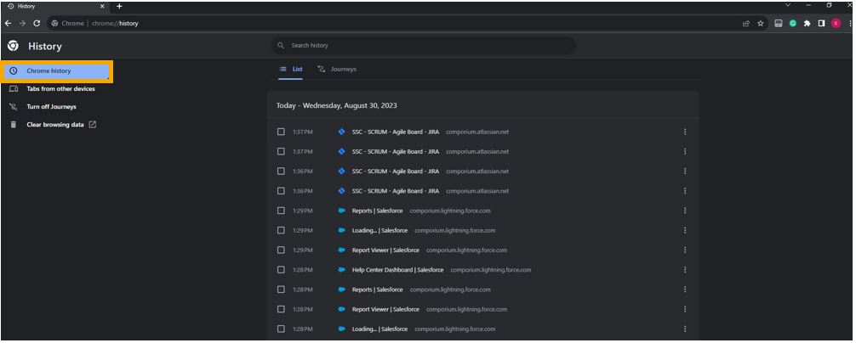Check the box for 1:28 PM Loading... | Salesforce
Image resolution: width=856 pixels, height=343 pixels.
(281, 329)
